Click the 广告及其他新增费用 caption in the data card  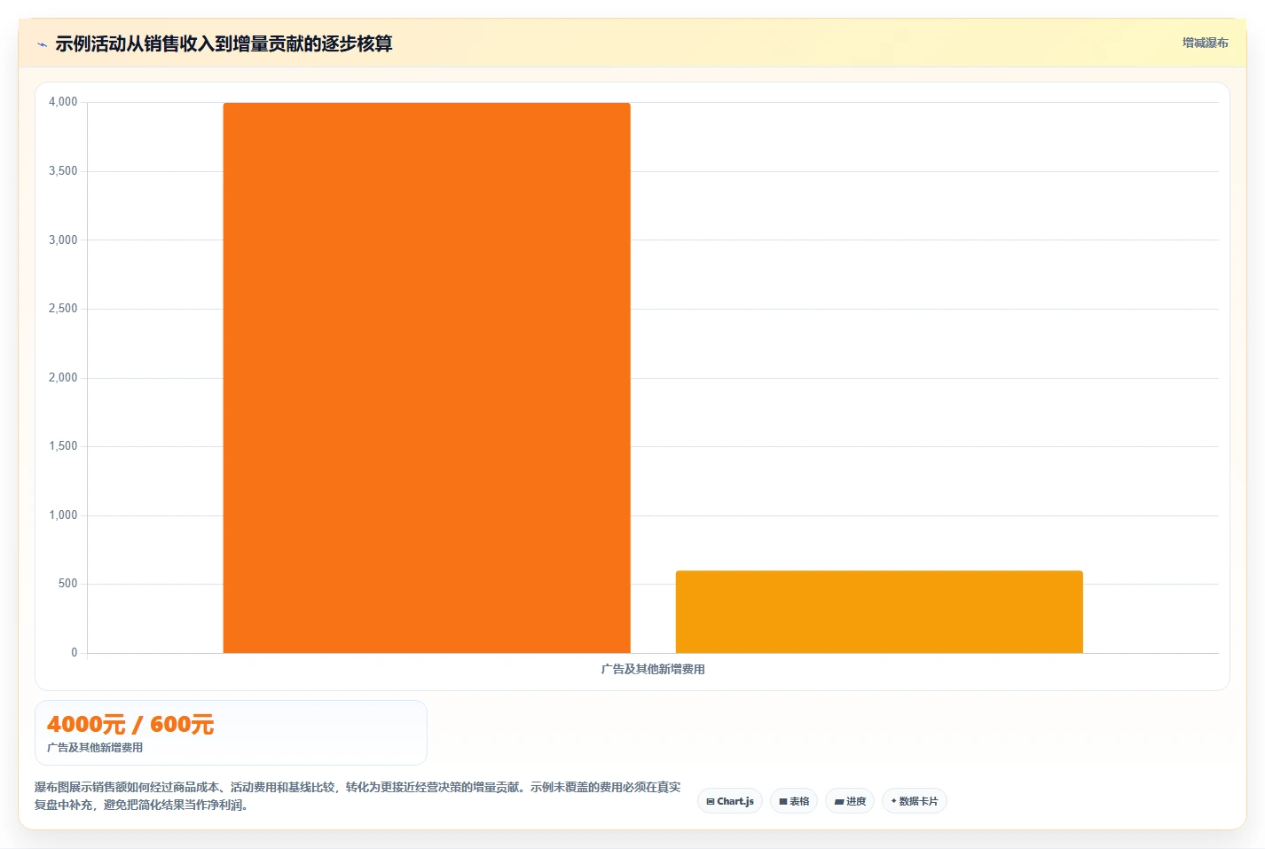click(x=95, y=748)
